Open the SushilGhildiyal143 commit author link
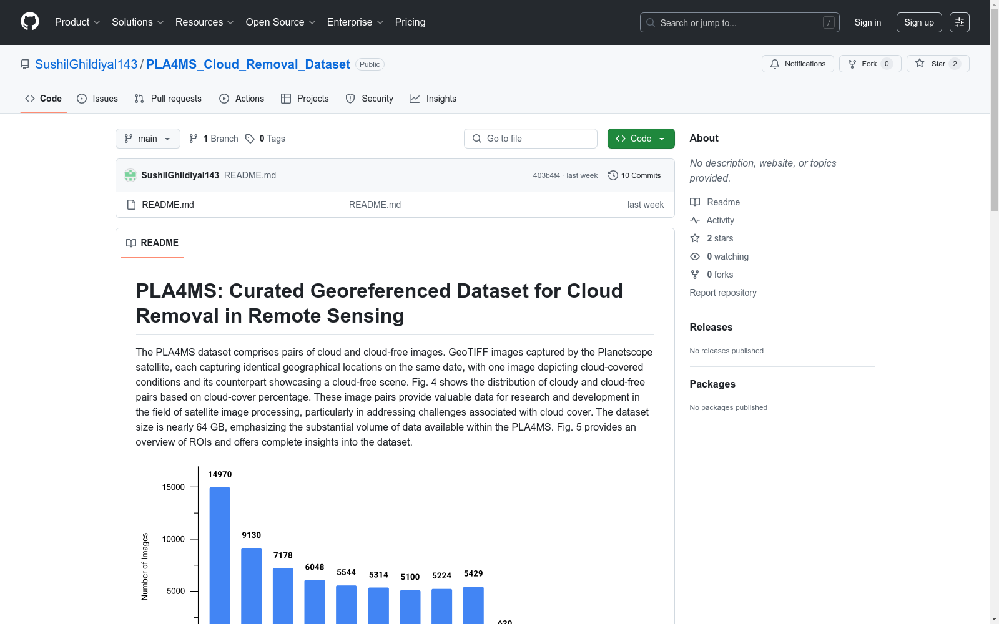Image resolution: width=999 pixels, height=624 pixels. pyautogui.click(x=180, y=175)
